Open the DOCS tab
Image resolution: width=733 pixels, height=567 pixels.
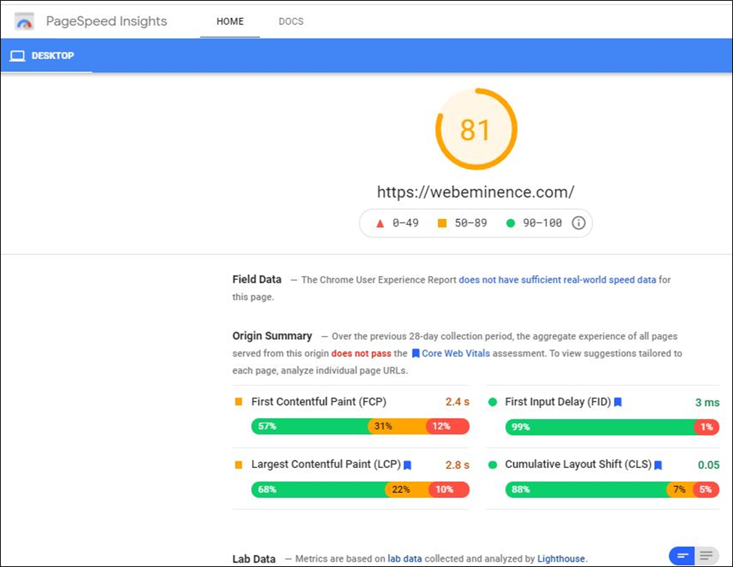(x=291, y=22)
